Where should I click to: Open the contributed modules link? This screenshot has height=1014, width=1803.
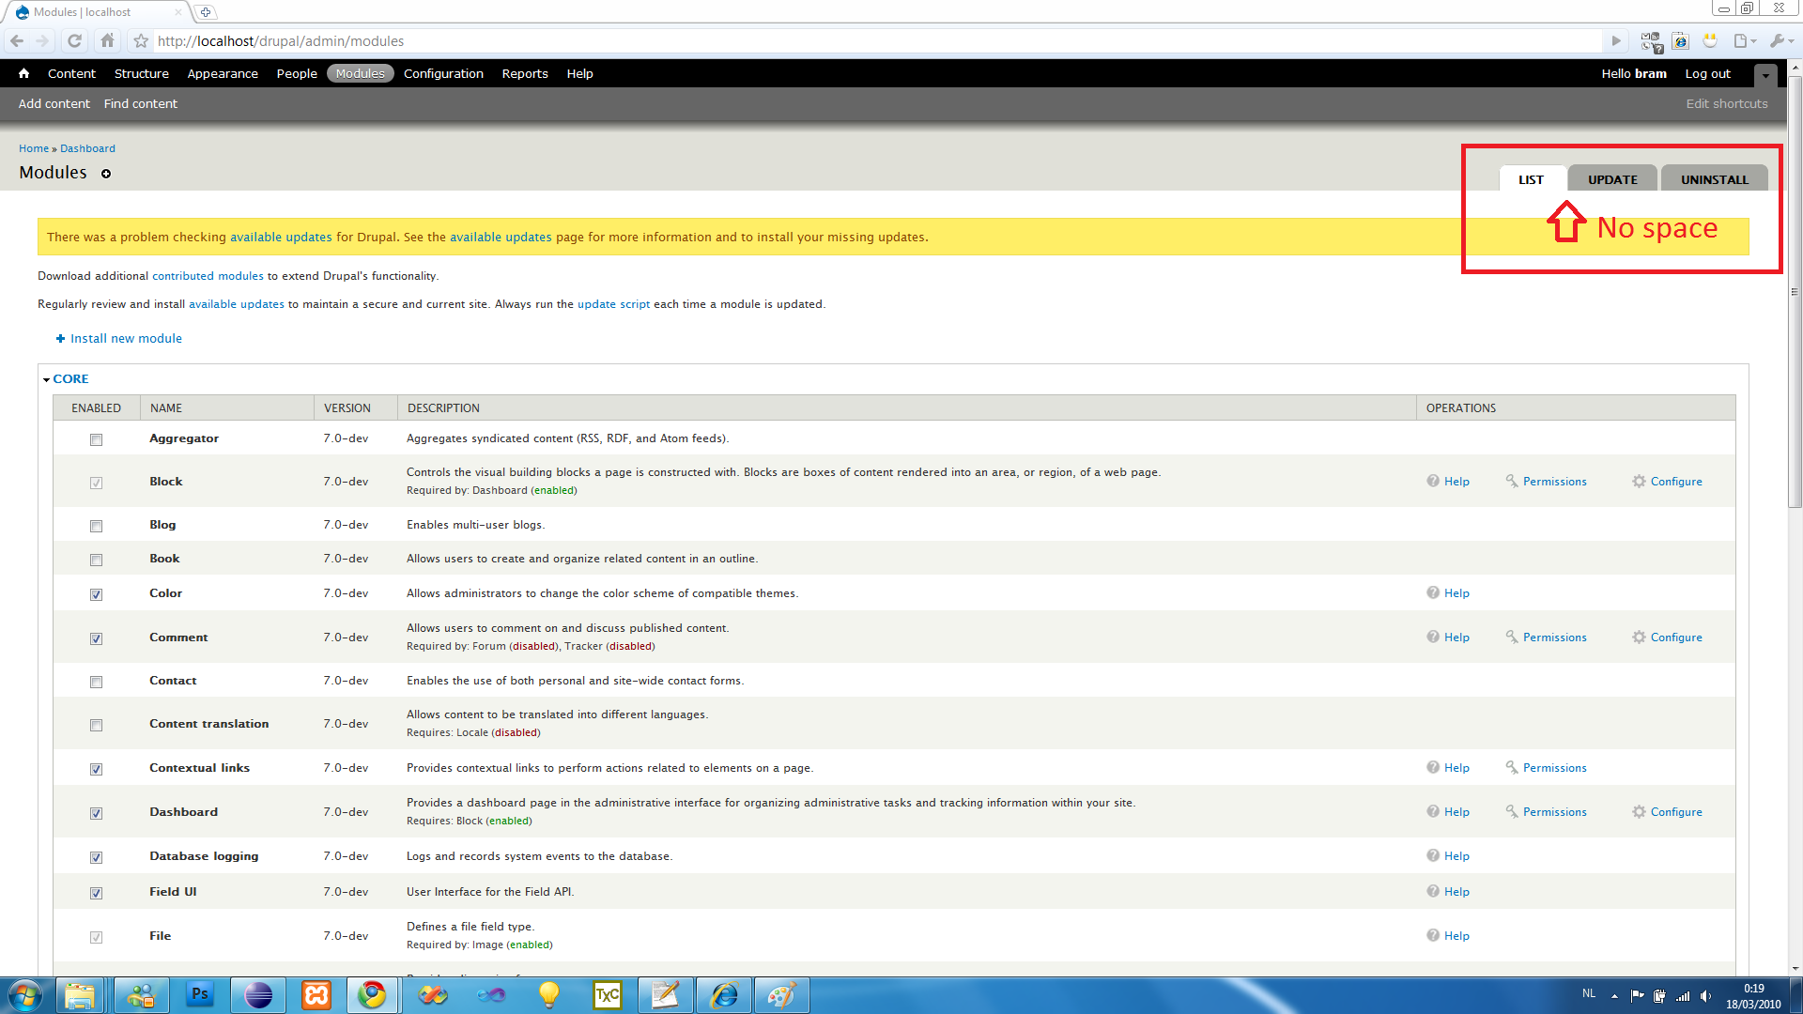(208, 276)
